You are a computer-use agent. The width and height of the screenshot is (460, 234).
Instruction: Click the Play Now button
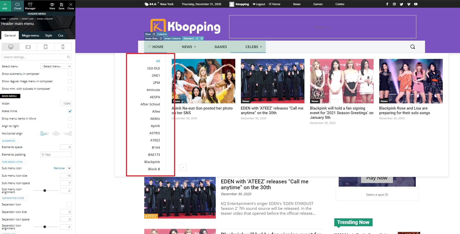(377, 178)
